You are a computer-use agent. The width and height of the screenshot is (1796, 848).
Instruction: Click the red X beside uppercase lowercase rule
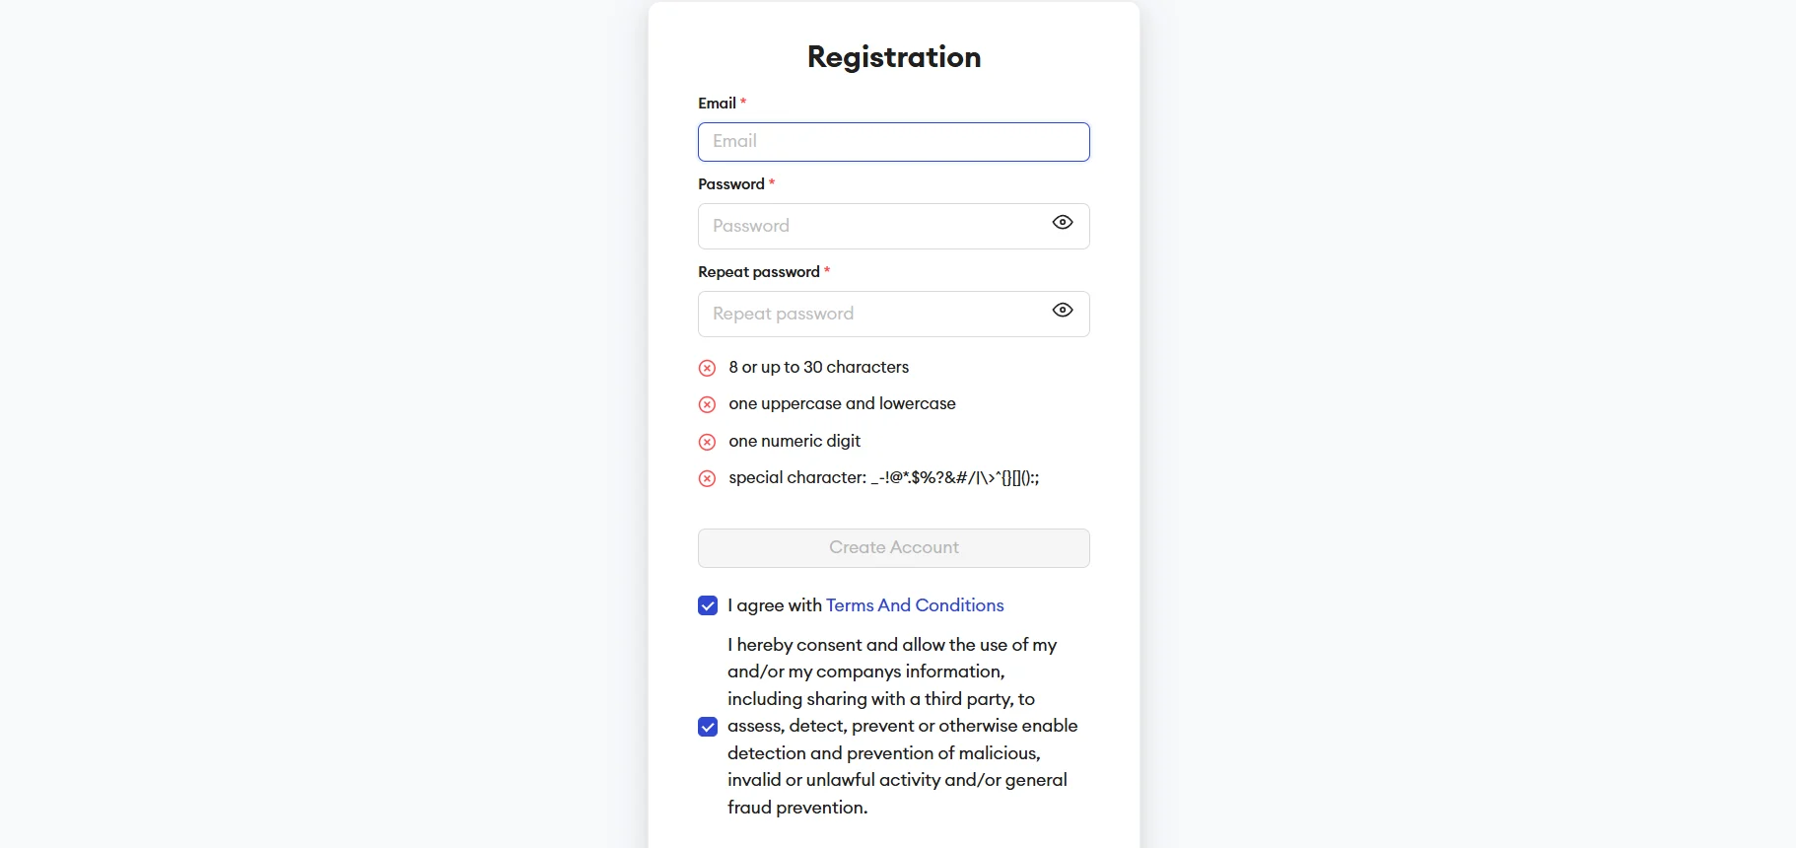tap(707, 404)
